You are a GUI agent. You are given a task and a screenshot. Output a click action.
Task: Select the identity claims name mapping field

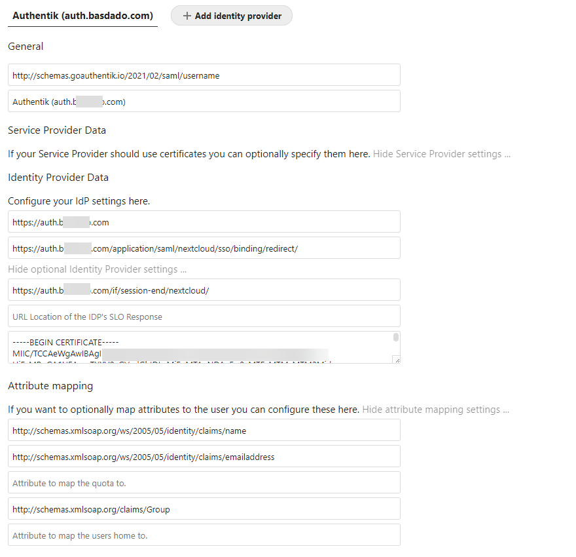click(203, 431)
